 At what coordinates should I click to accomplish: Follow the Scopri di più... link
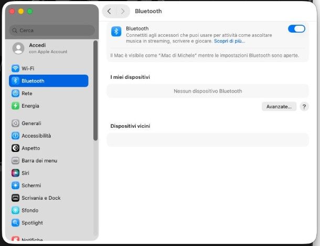(x=229, y=41)
